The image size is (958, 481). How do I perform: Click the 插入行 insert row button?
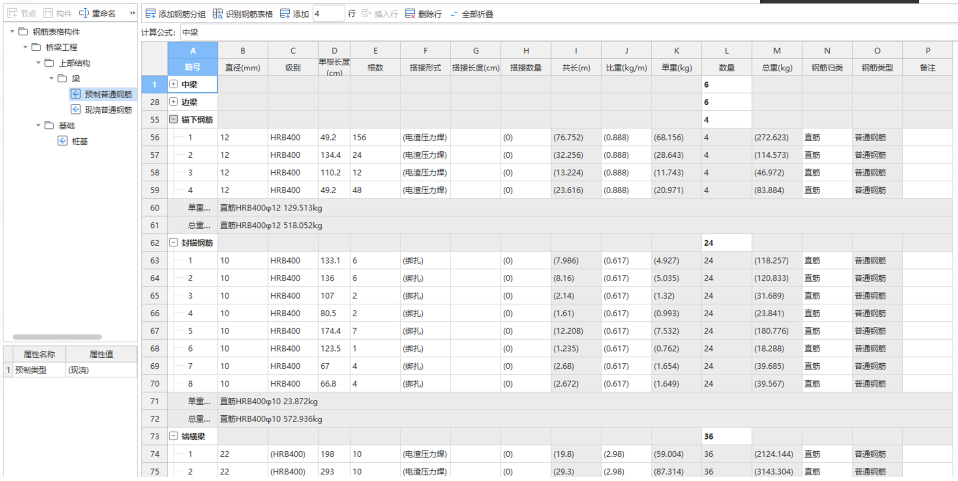tap(379, 14)
